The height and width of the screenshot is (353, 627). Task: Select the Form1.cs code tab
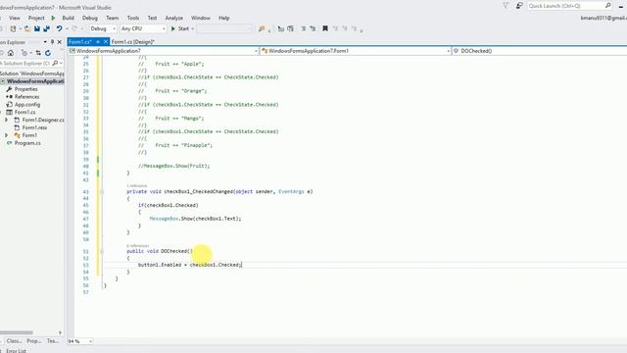80,41
